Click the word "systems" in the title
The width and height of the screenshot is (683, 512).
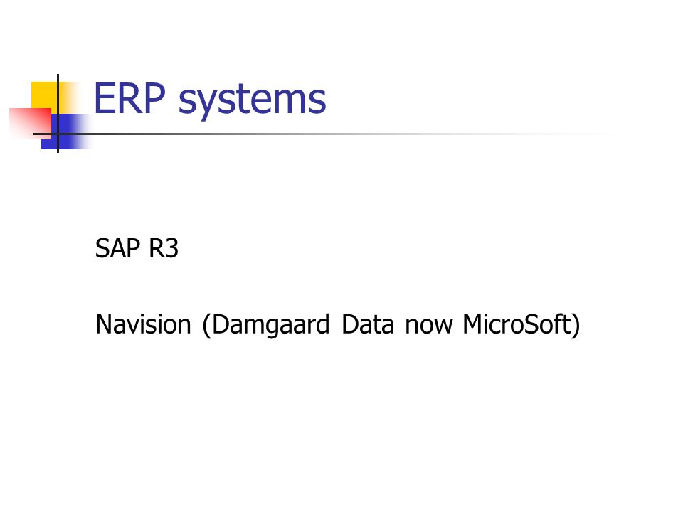(x=252, y=102)
